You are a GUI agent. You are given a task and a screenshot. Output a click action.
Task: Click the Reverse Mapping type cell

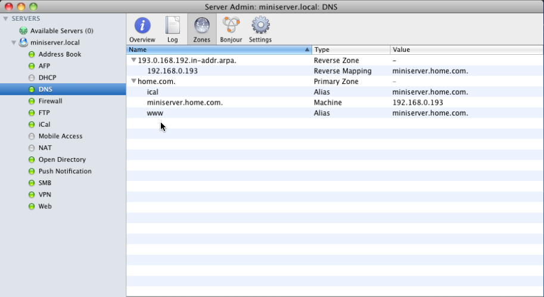click(x=343, y=71)
